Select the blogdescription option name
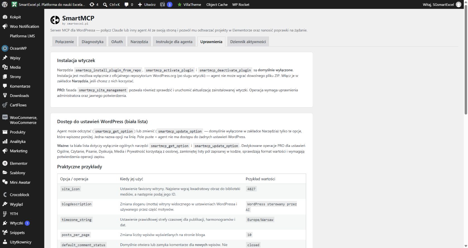Screen dimensions: 468x248 [76, 204]
